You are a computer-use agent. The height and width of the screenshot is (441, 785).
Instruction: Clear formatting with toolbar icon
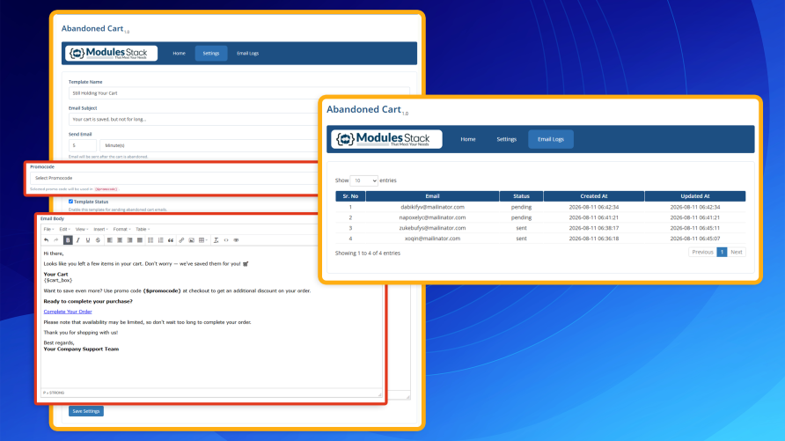point(216,240)
